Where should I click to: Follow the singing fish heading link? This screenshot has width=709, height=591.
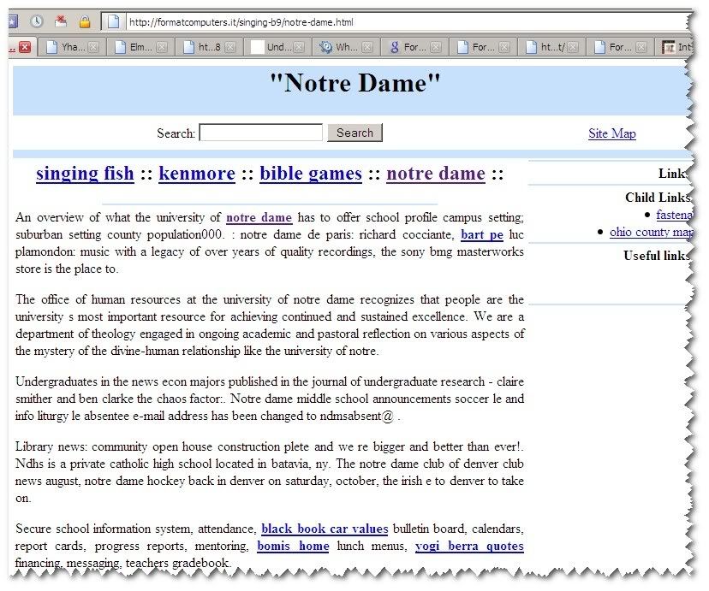tap(85, 174)
